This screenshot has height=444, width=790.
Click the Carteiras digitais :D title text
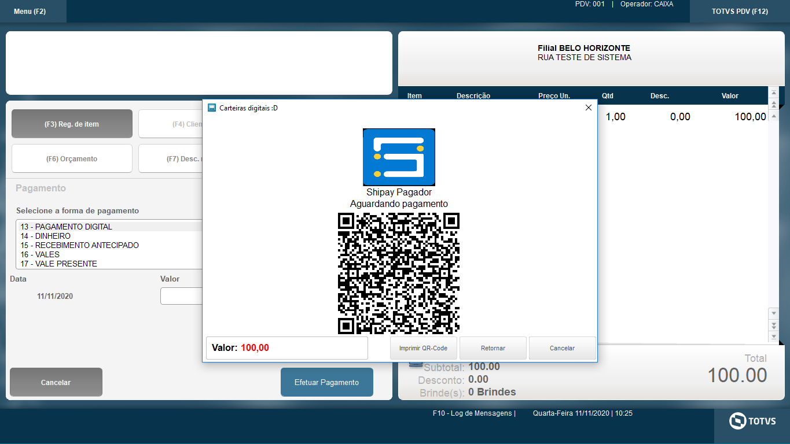pyautogui.click(x=248, y=108)
